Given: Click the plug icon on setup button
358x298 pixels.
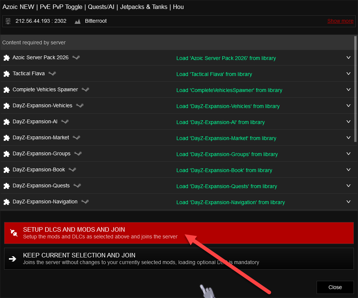Looking at the screenshot, I should [14, 233].
